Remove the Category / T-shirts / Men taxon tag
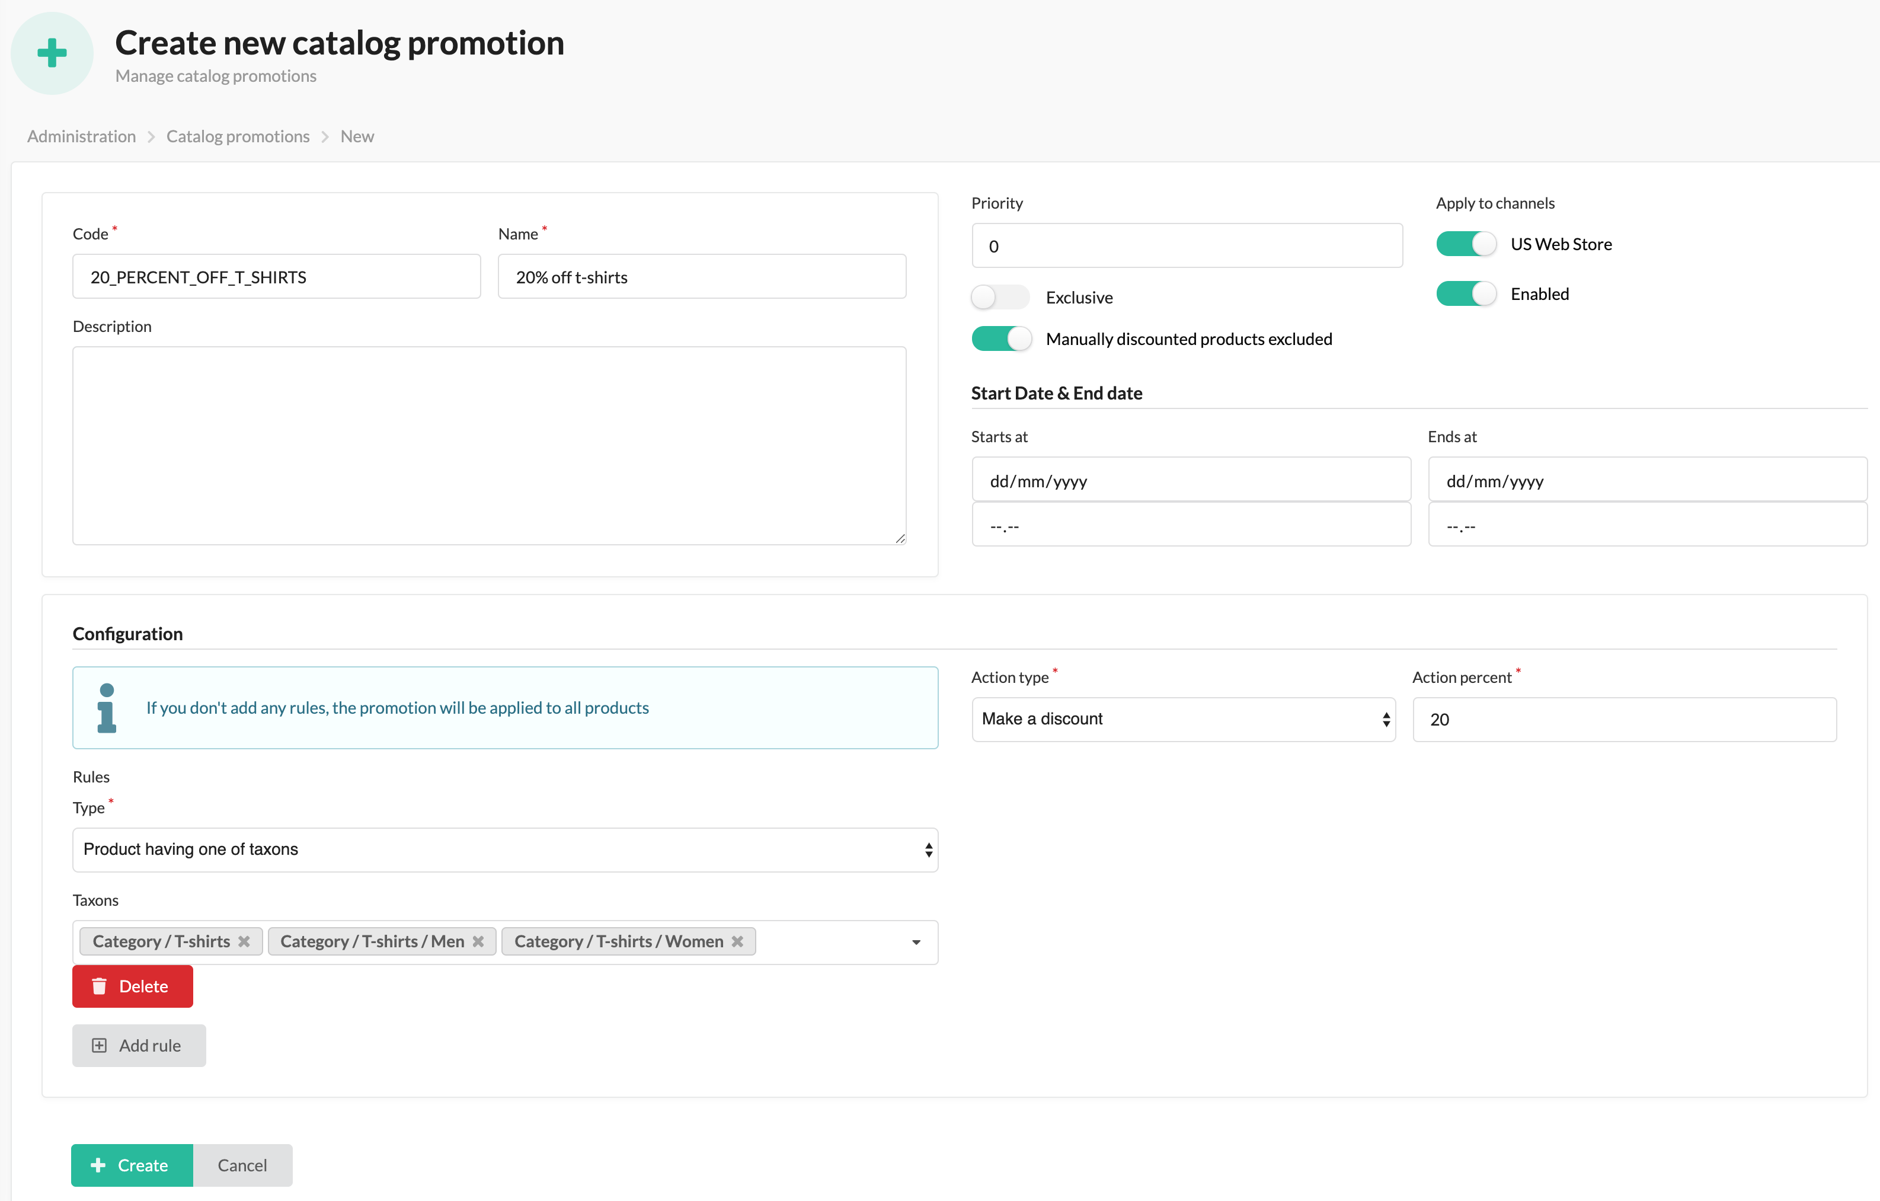 click(x=478, y=942)
